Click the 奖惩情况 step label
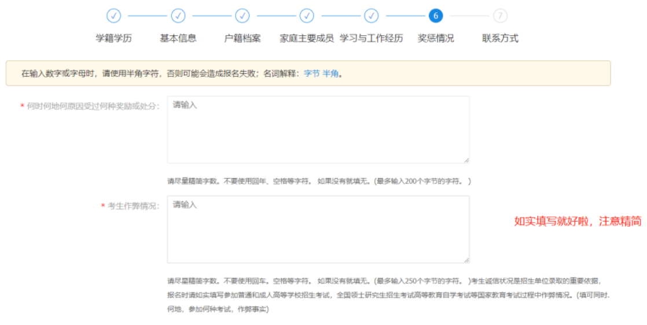The image size is (647, 325). tap(436, 38)
